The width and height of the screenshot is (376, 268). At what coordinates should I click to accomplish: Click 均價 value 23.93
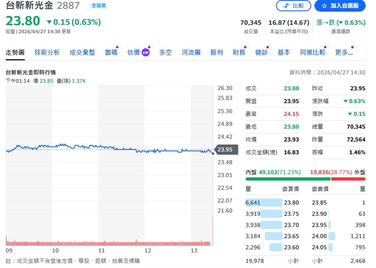point(291,139)
